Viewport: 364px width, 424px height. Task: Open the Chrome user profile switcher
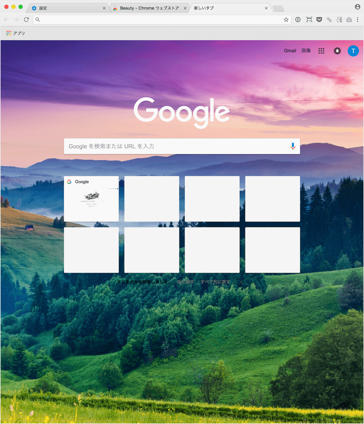pos(357,7)
